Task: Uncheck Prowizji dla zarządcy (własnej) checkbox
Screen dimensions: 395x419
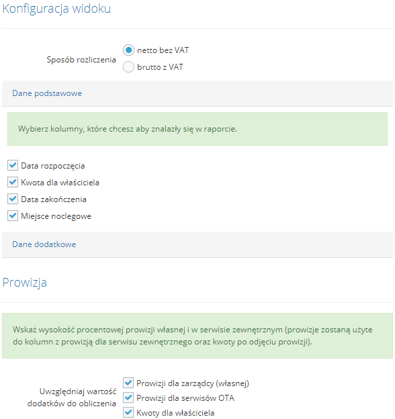Action: click(x=128, y=383)
